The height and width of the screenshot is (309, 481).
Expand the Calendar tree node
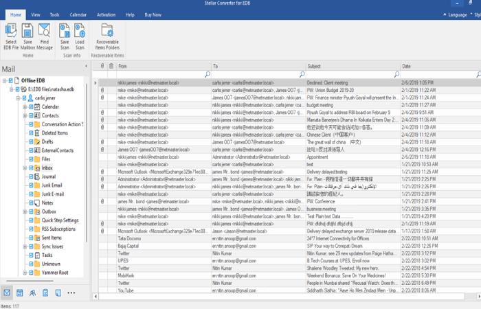[x=25, y=106]
